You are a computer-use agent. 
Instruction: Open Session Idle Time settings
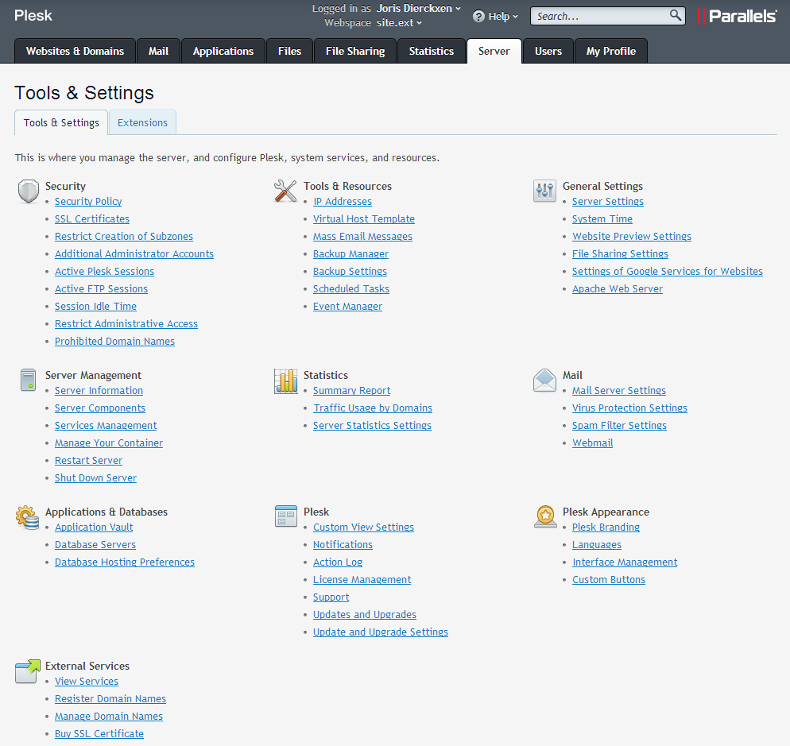pyautogui.click(x=95, y=306)
